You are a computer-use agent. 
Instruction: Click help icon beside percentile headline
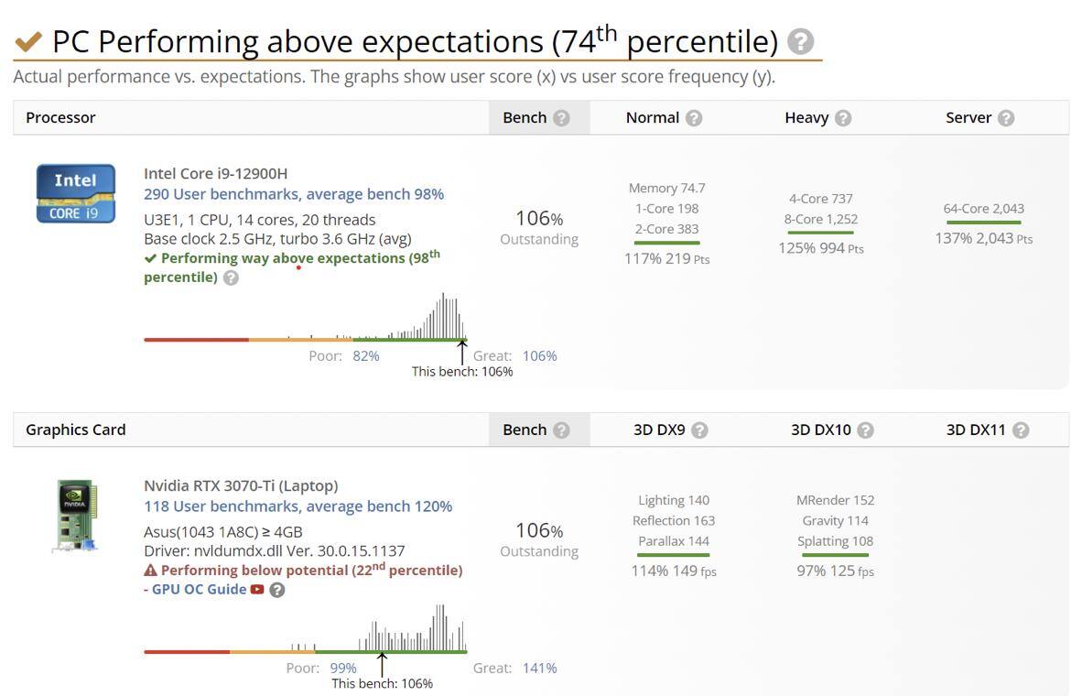tap(800, 41)
